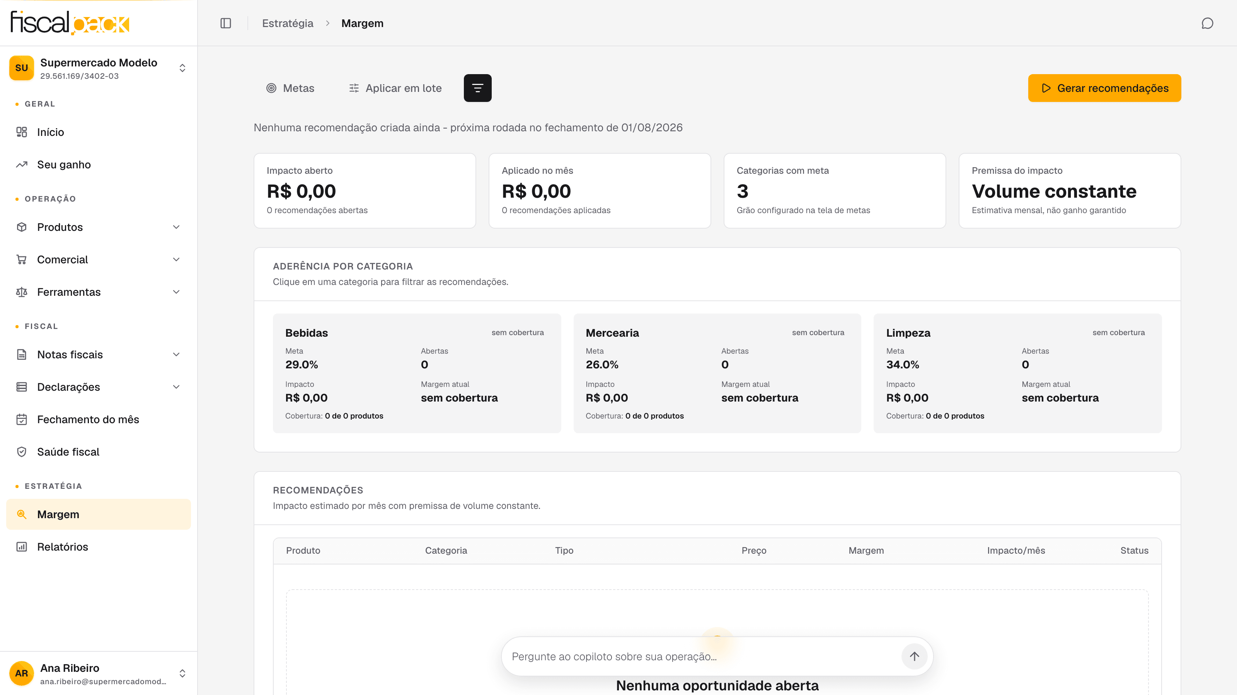
Task: Open Saúde fiscal page
Action: pyautogui.click(x=99, y=452)
